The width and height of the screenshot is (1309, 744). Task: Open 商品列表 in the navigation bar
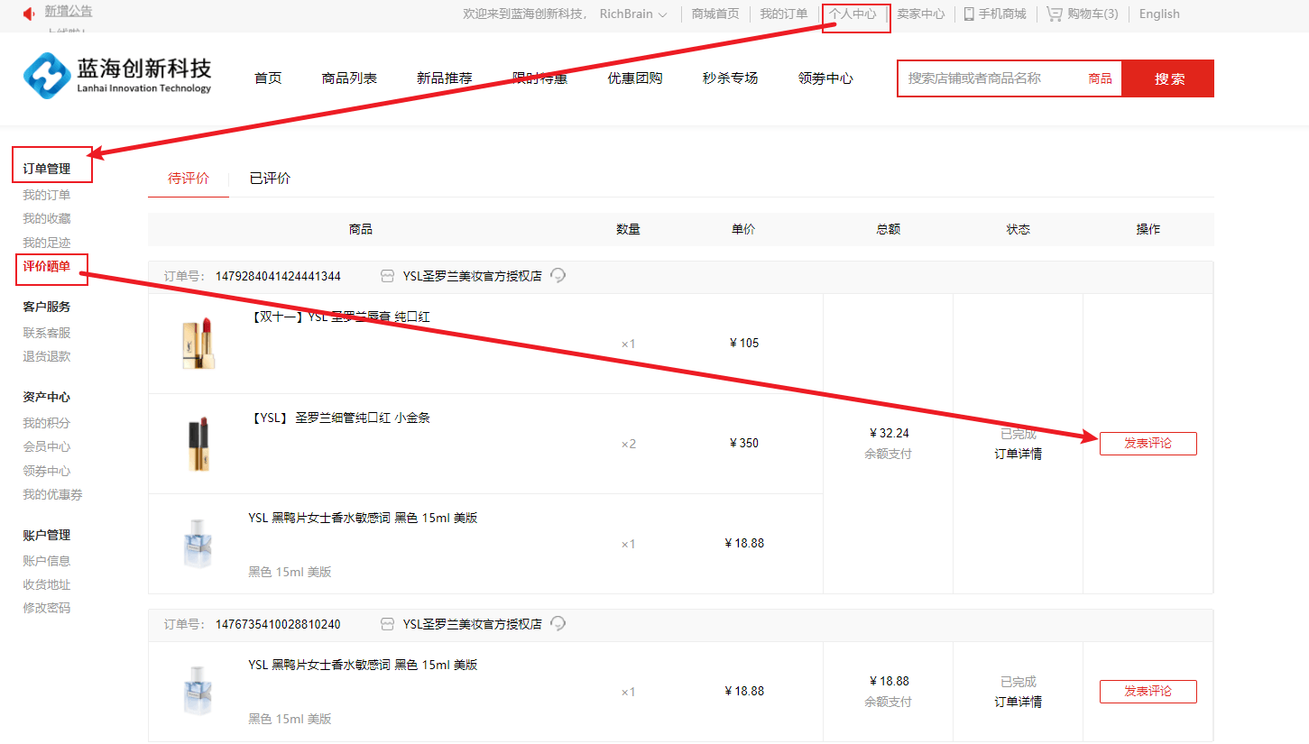click(349, 78)
